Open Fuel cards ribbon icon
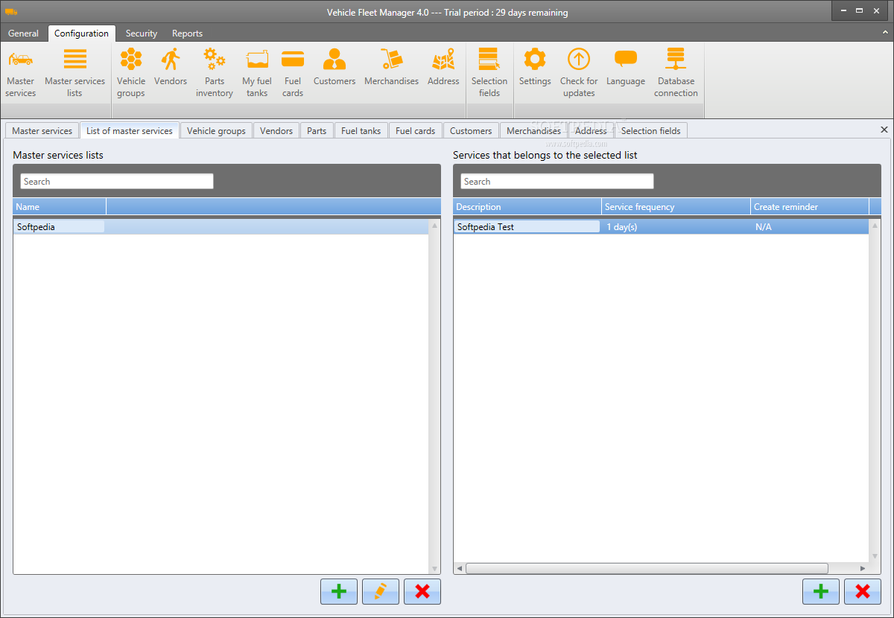The height and width of the screenshot is (618, 894). click(293, 73)
